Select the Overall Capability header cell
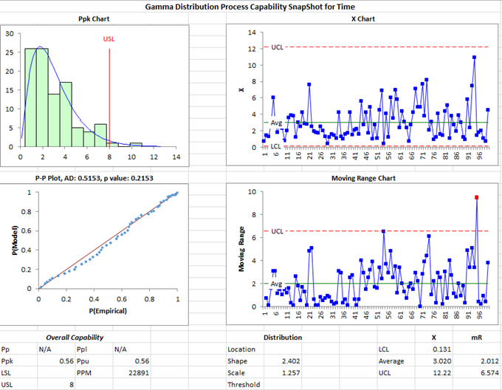The image size is (502, 390). point(75,338)
